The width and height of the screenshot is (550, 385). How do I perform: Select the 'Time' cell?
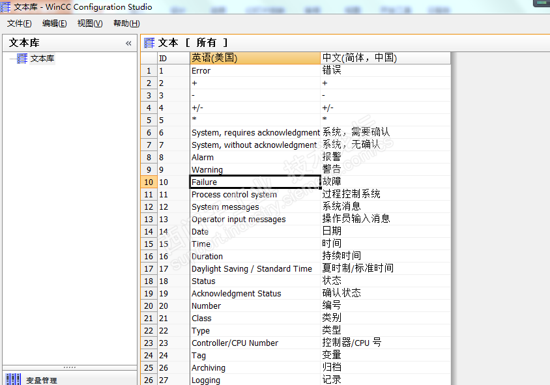coord(255,244)
